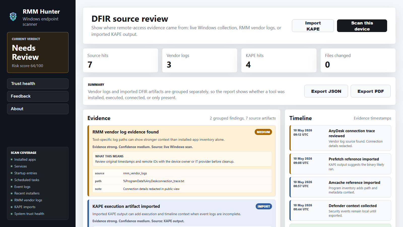Click the AnyDesk connection_trace.txt path value
The height and width of the screenshot is (227, 403).
click(154, 181)
